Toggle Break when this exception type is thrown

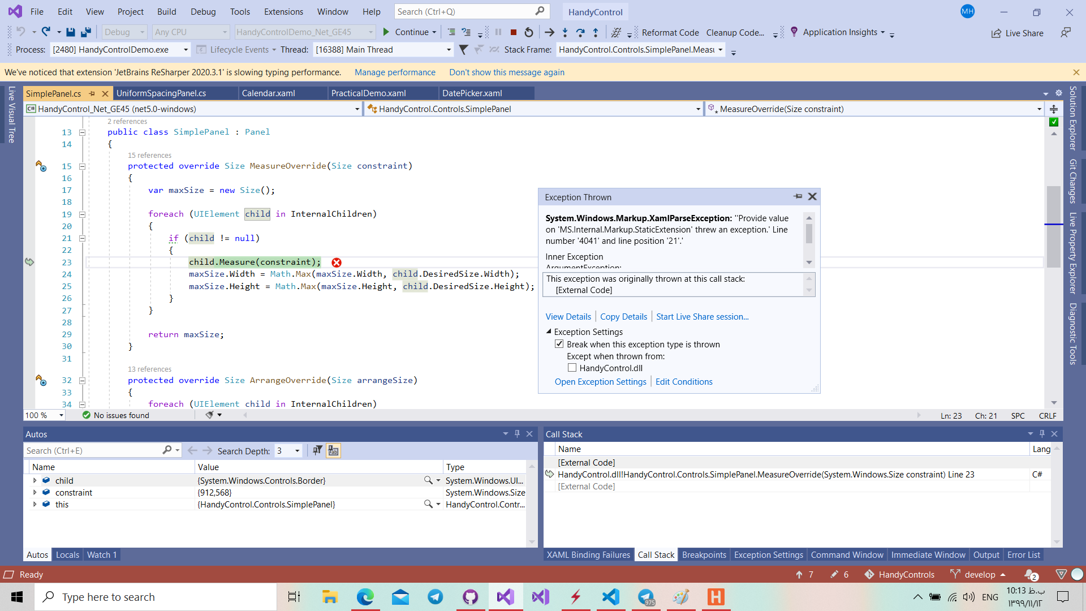click(x=559, y=344)
